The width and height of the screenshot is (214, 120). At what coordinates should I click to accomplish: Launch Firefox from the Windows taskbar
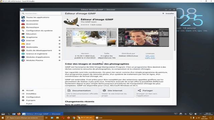click(x=68, y=118)
